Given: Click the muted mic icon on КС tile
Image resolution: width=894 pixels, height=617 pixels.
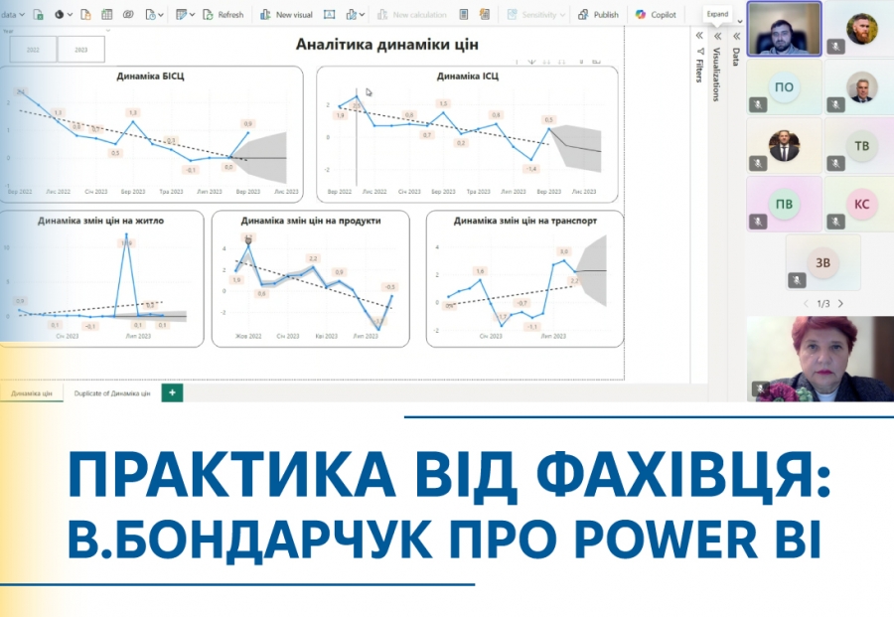Looking at the screenshot, I should (835, 222).
